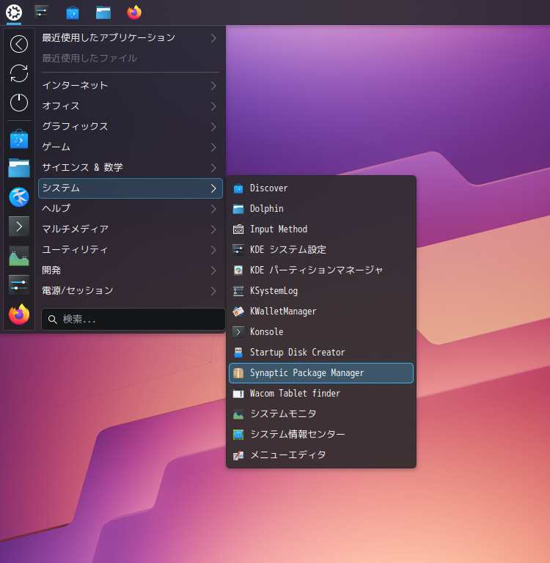Image resolution: width=550 pixels, height=563 pixels.
Task: Open the folder icon in favorites sidebar
Action: (19, 168)
